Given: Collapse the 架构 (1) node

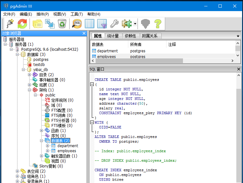Looking at the screenshot, I should 30,90.
